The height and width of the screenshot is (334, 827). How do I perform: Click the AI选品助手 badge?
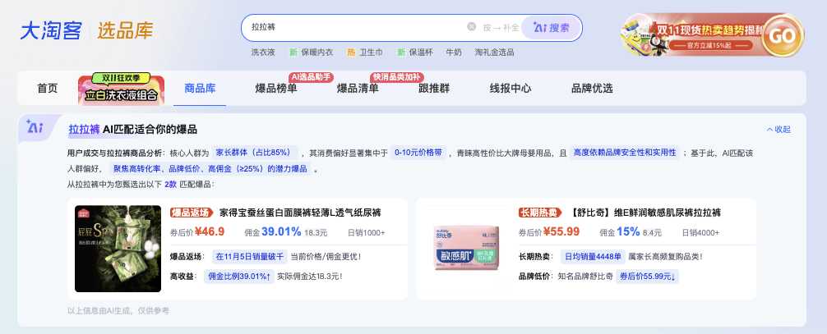[x=312, y=77]
